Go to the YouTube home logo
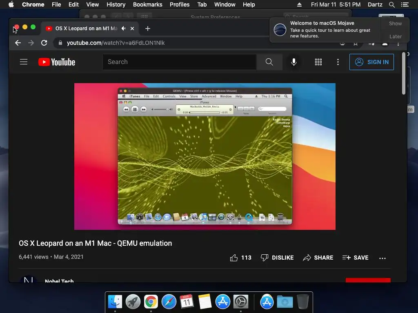Image resolution: width=418 pixels, height=313 pixels. pyautogui.click(x=56, y=62)
